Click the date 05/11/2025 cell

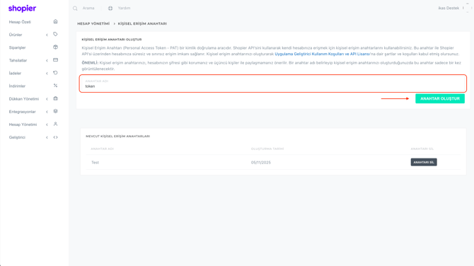(x=260, y=163)
